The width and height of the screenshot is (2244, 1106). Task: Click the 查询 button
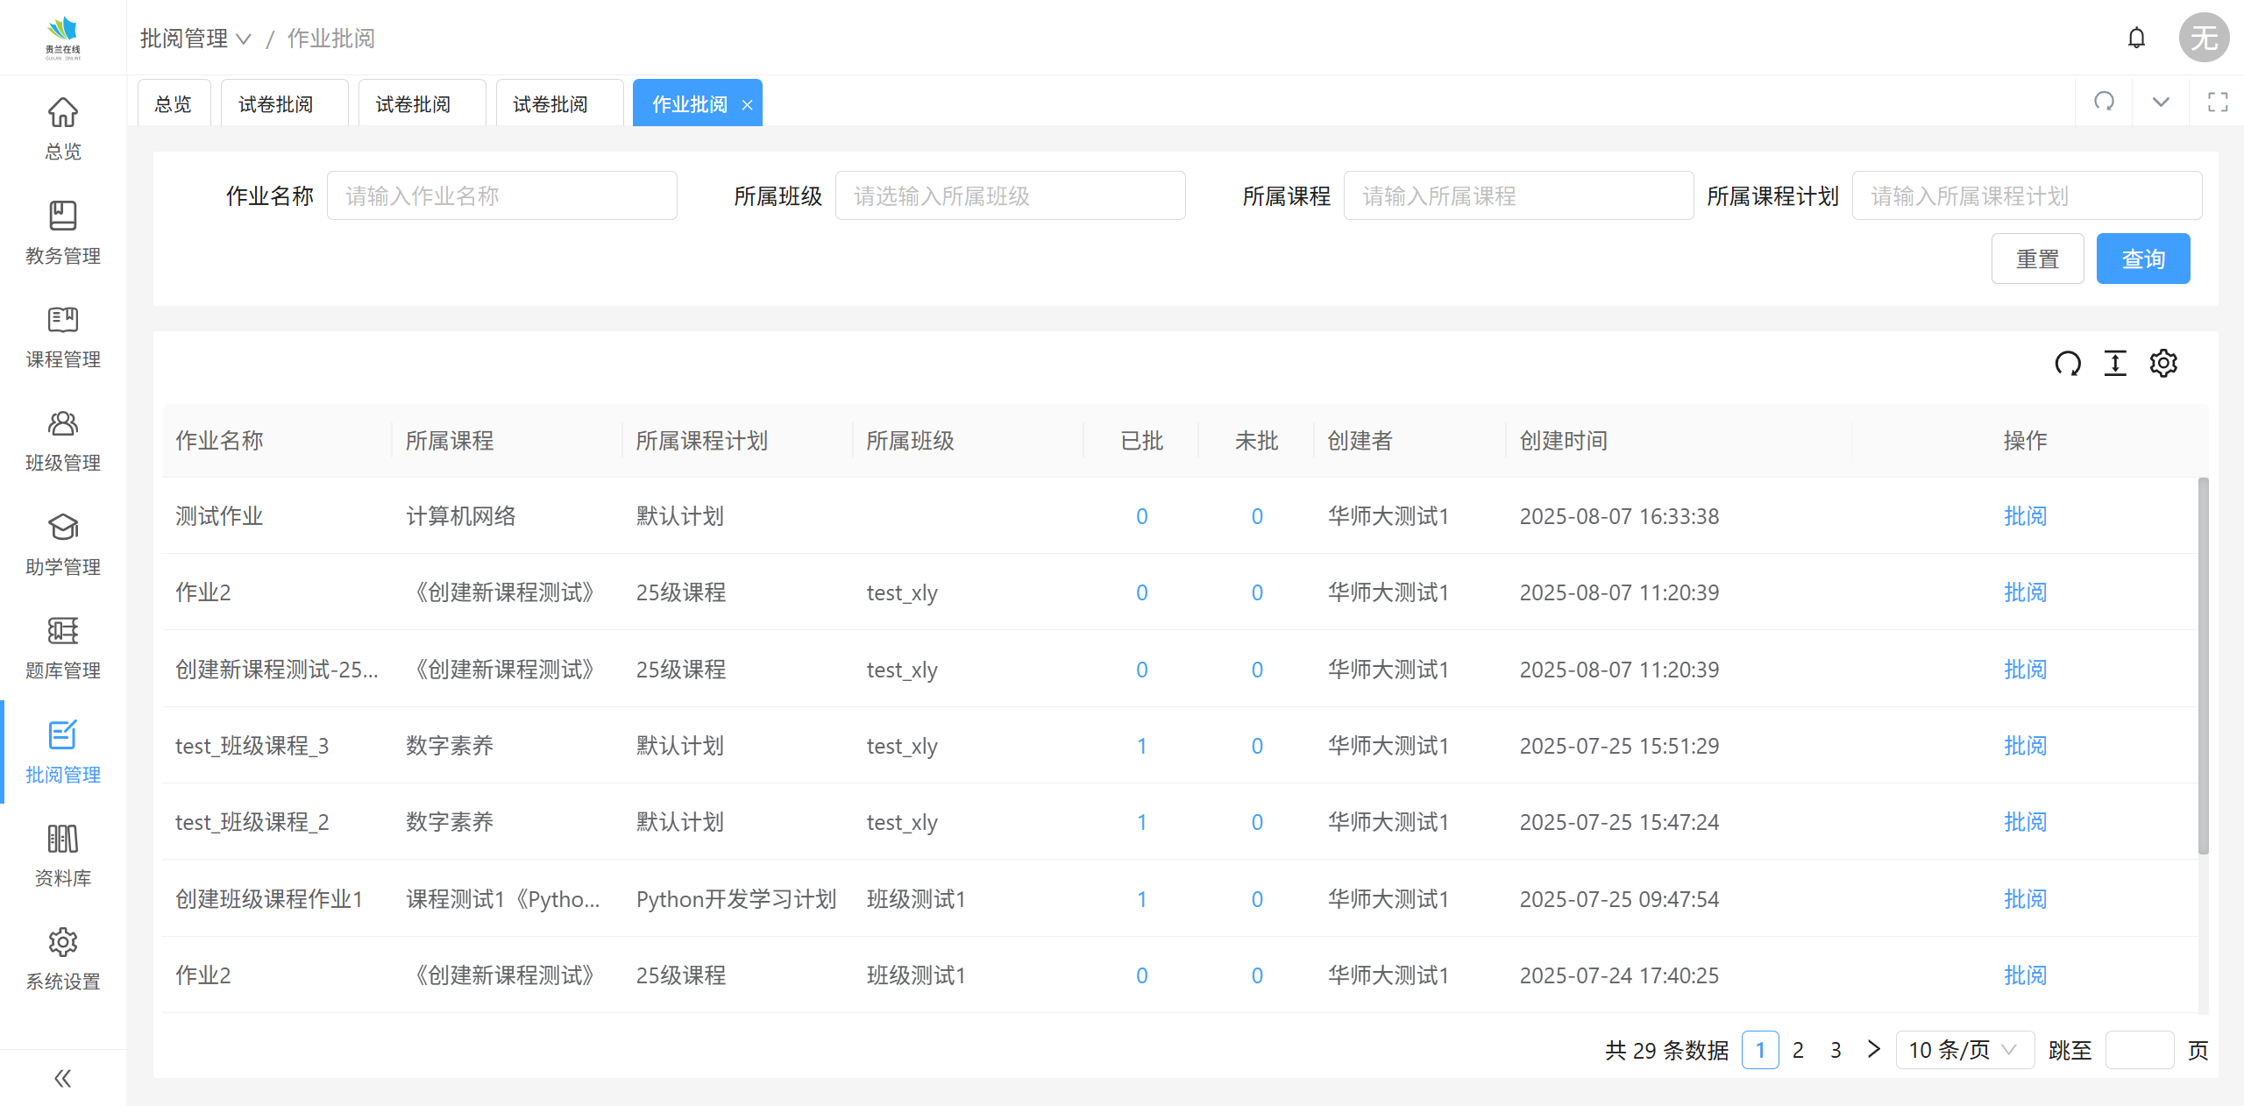point(2142,259)
